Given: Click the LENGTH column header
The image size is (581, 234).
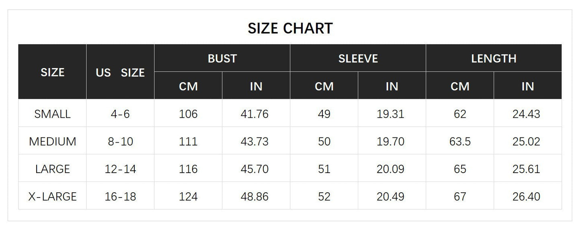Looking at the screenshot, I should pyautogui.click(x=493, y=58).
